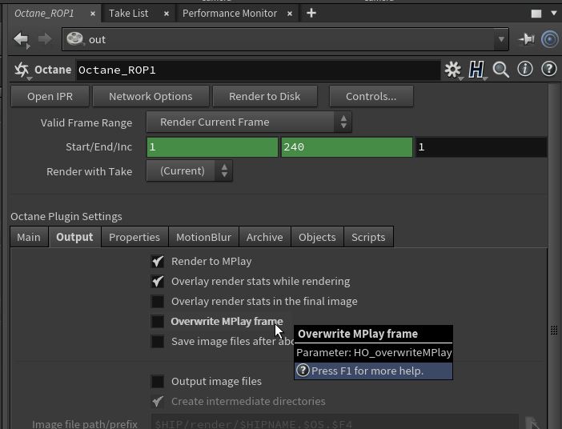Click the Controls... button

pos(371,96)
